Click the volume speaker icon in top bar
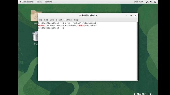Viewport: 170px width, 95px height. point(151,2)
